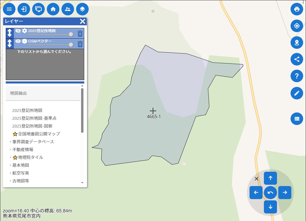Delete the OSMベクター layer via trash icon
Image resolution: width=306 pixels, height=221 pixels.
(80, 44)
